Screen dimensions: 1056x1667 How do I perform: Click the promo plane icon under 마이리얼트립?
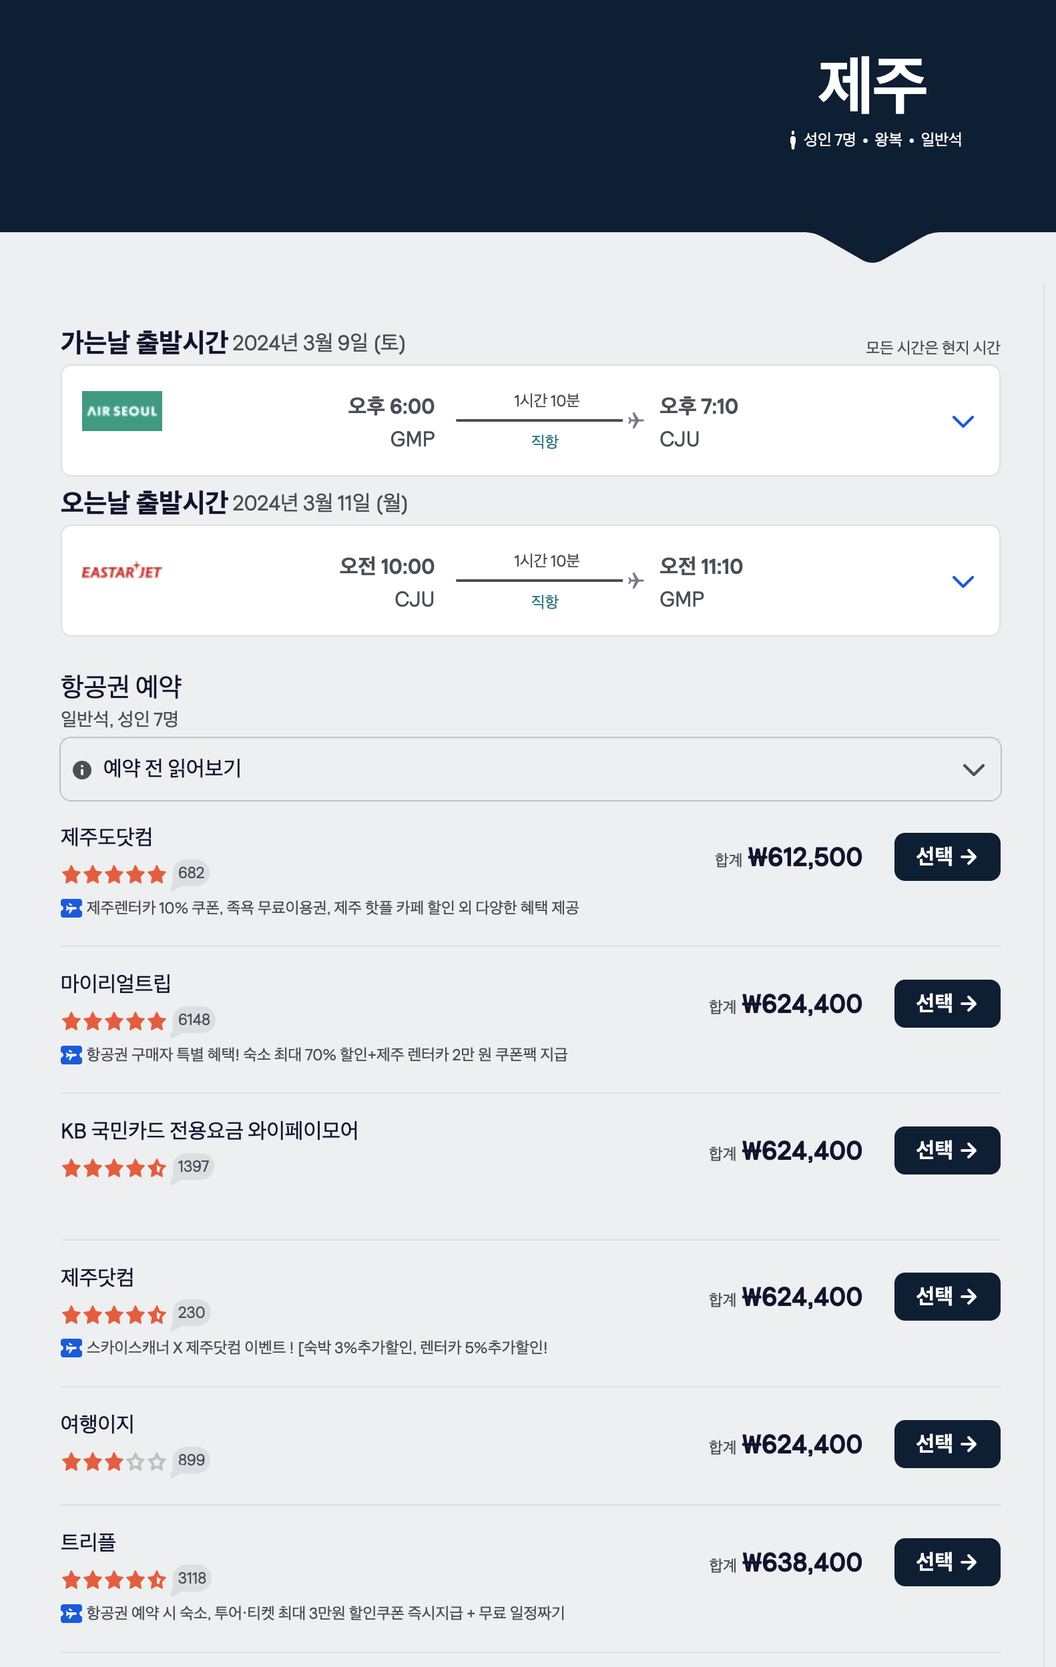(x=71, y=1054)
